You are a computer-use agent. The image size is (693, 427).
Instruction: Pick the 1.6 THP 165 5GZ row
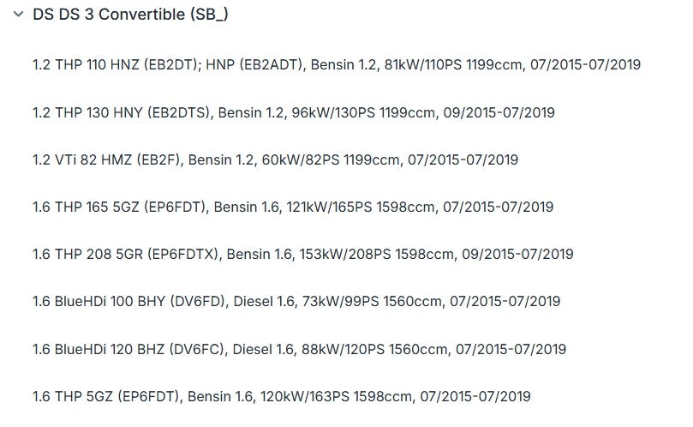pos(293,207)
